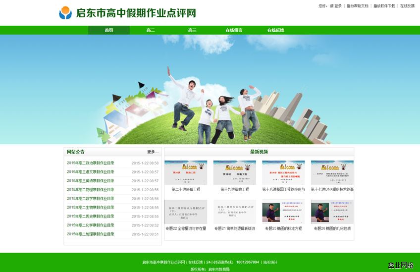
Task: Open the 专题25 椭圆的标准方程 video thumbnail
Action: [283, 212]
